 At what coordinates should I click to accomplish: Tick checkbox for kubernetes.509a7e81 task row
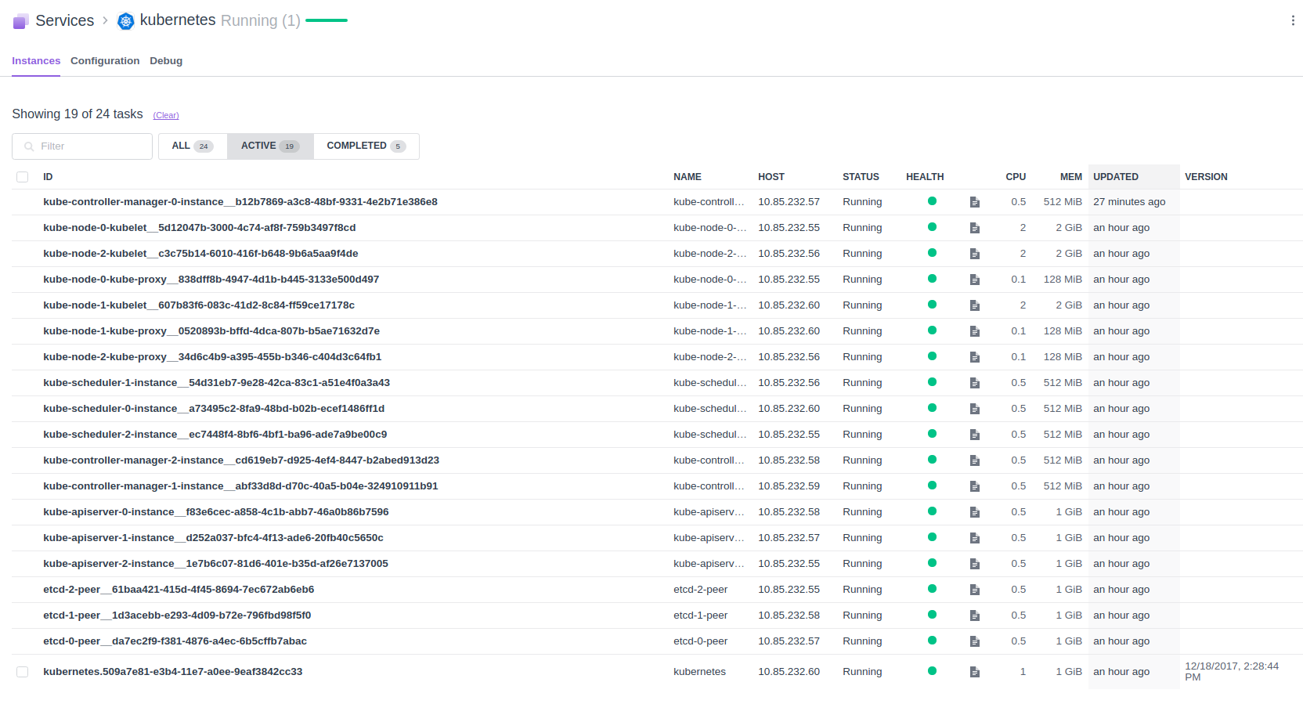pos(23,672)
